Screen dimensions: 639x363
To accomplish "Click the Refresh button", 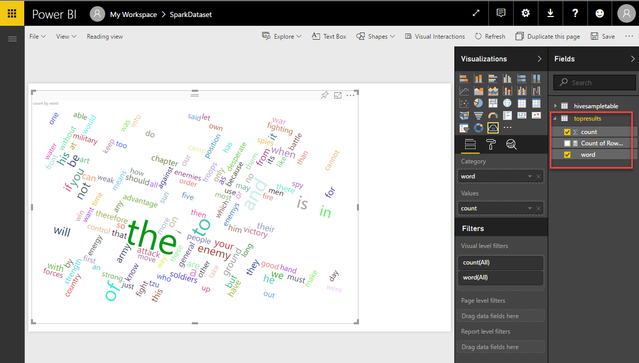I will click(x=489, y=36).
